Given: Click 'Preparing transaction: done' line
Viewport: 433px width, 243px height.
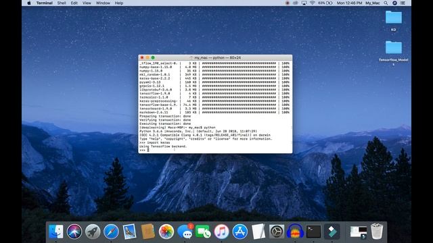Looking at the screenshot, I should [165, 116].
